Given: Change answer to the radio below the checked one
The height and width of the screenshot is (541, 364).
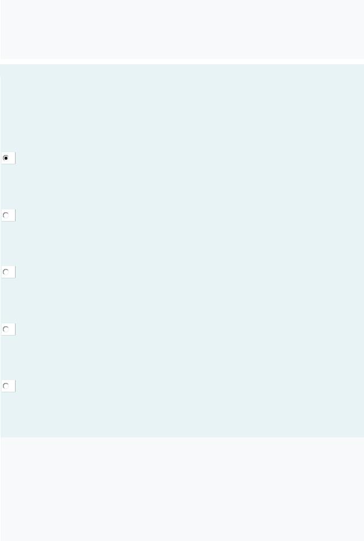Looking at the screenshot, I should pyautogui.click(x=6, y=215).
